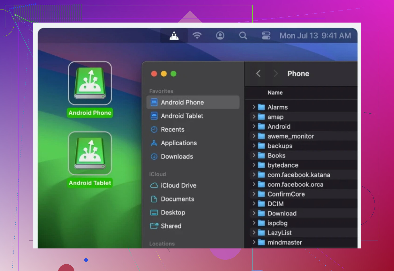The image size is (394, 271).
Task: Expand the Alarms folder
Action: click(x=254, y=107)
